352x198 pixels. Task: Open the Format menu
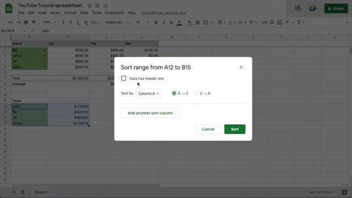[x=70, y=13]
